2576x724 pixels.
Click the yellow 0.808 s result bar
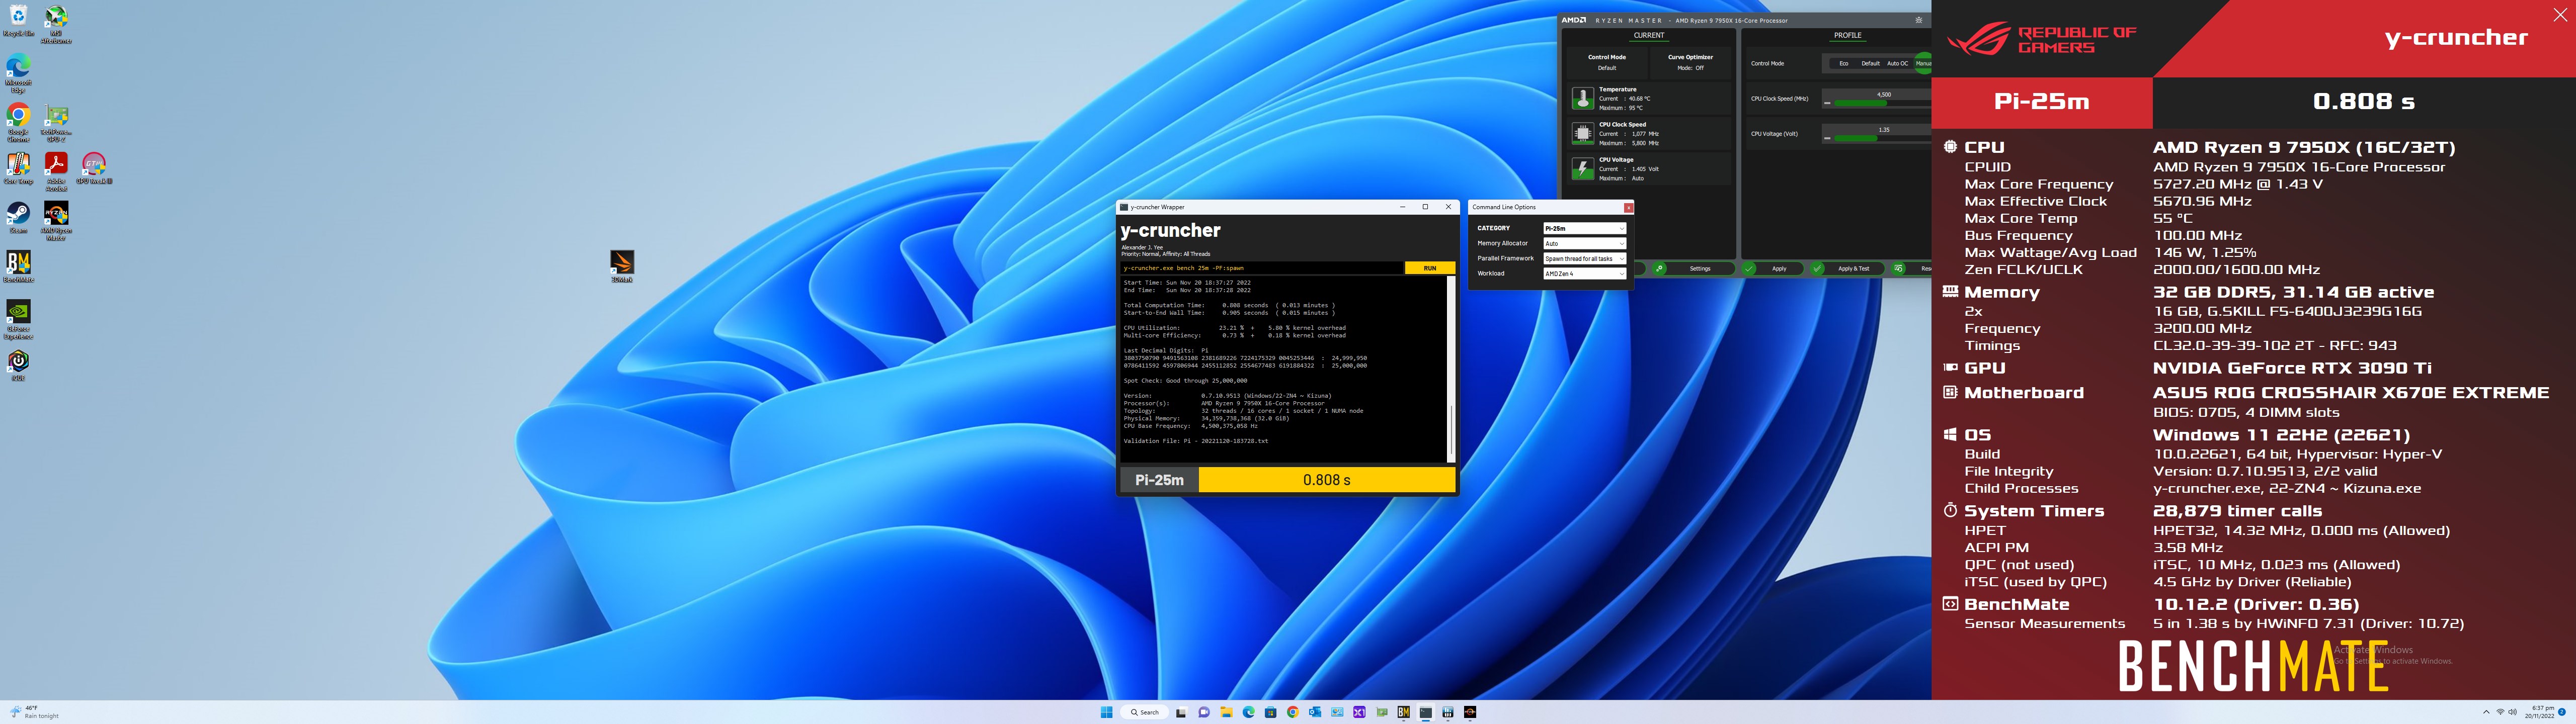click(1327, 480)
